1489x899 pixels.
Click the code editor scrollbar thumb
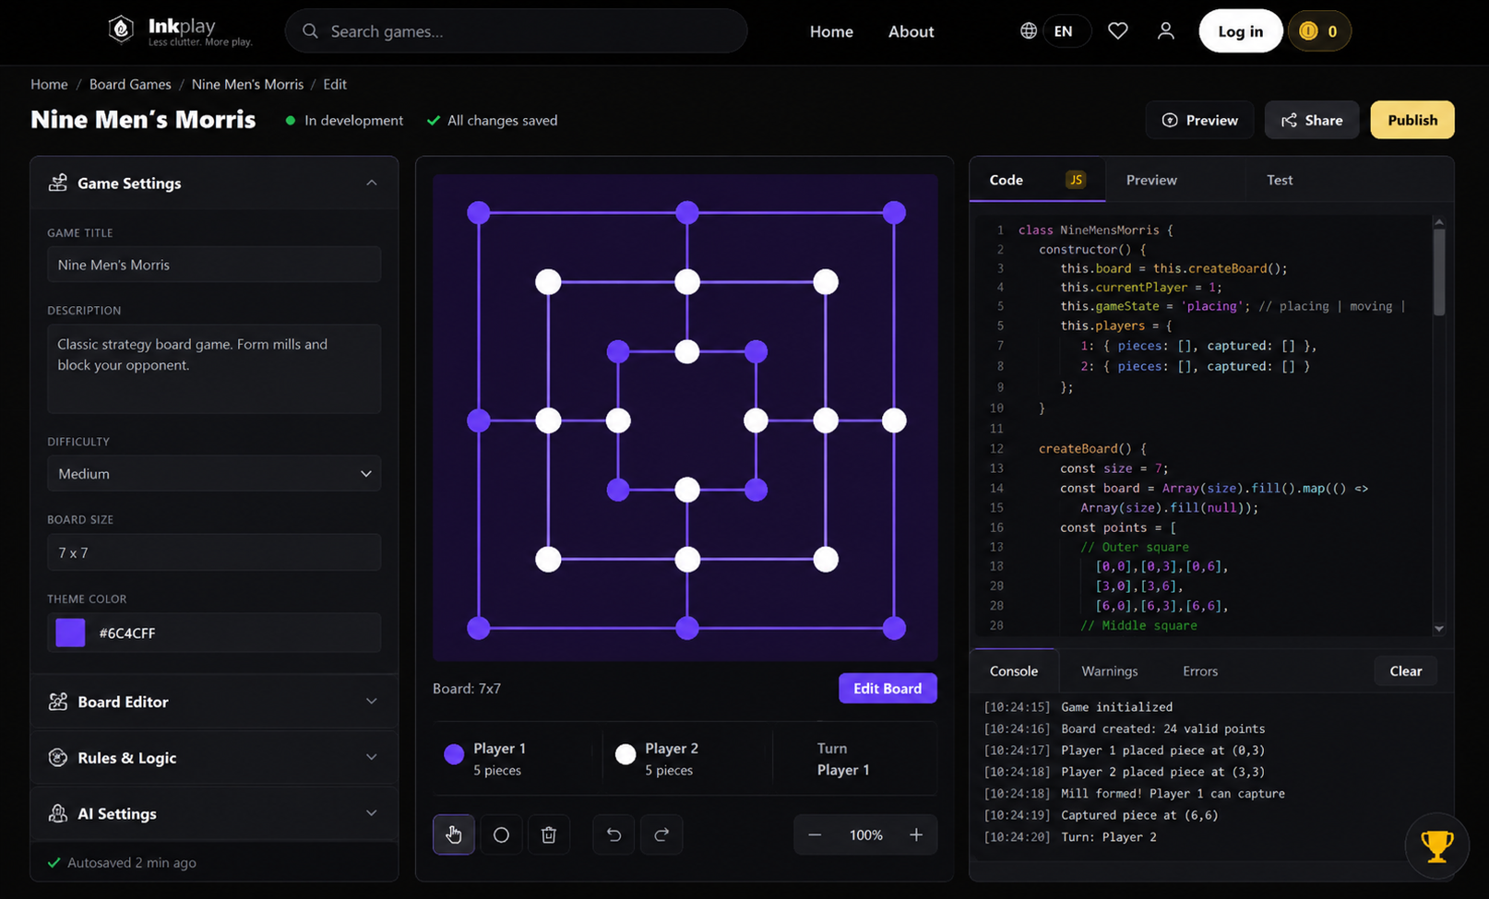[1439, 272]
